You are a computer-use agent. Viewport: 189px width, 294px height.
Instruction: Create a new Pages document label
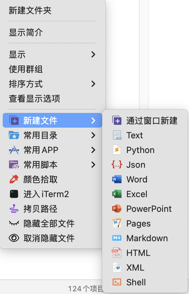coord(139,224)
